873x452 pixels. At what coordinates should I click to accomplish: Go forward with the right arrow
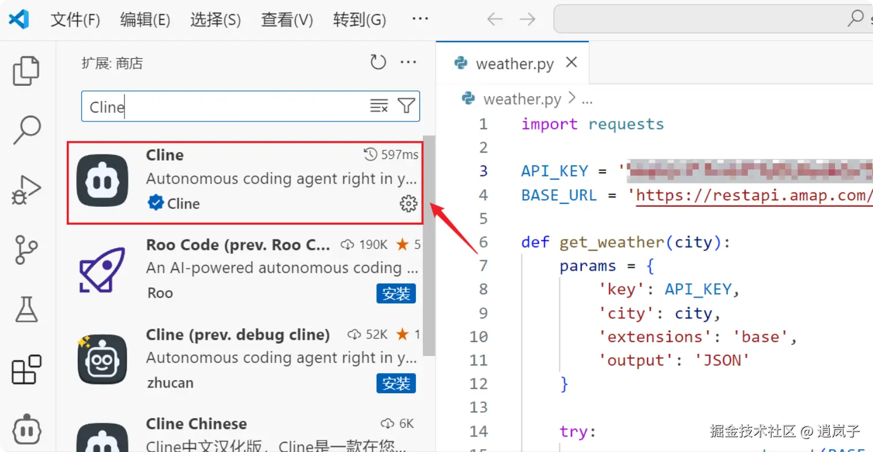(x=527, y=20)
